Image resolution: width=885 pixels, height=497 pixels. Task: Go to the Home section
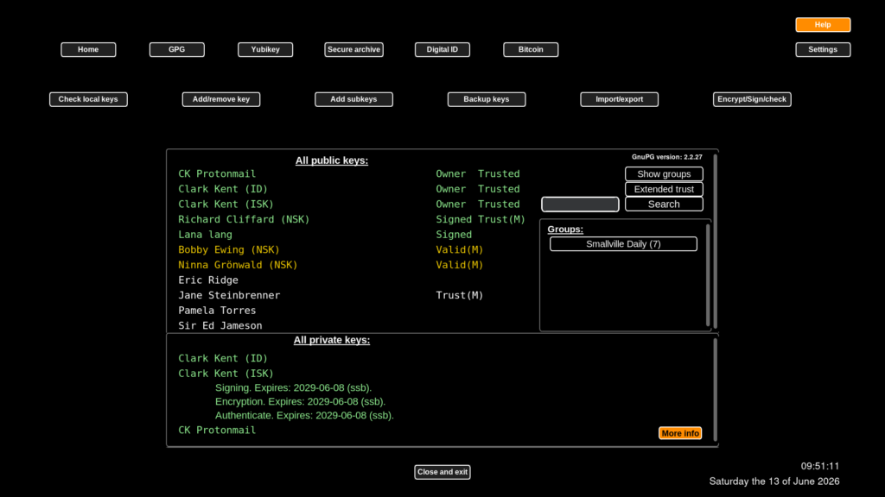click(x=88, y=49)
